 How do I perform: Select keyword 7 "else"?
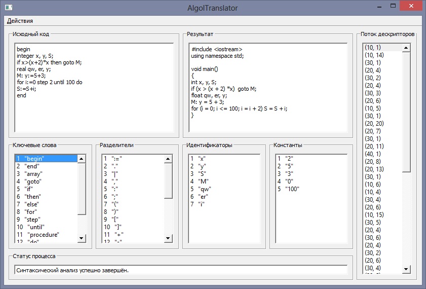46,204
